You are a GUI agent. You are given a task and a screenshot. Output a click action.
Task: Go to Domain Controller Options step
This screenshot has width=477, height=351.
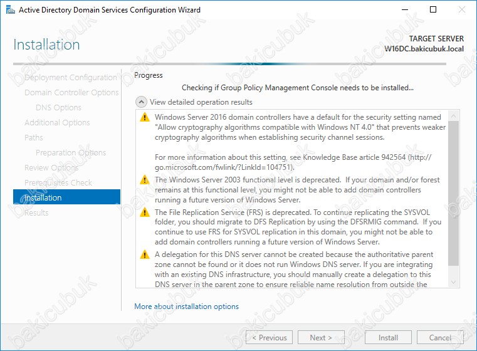pyautogui.click(x=71, y=93)
